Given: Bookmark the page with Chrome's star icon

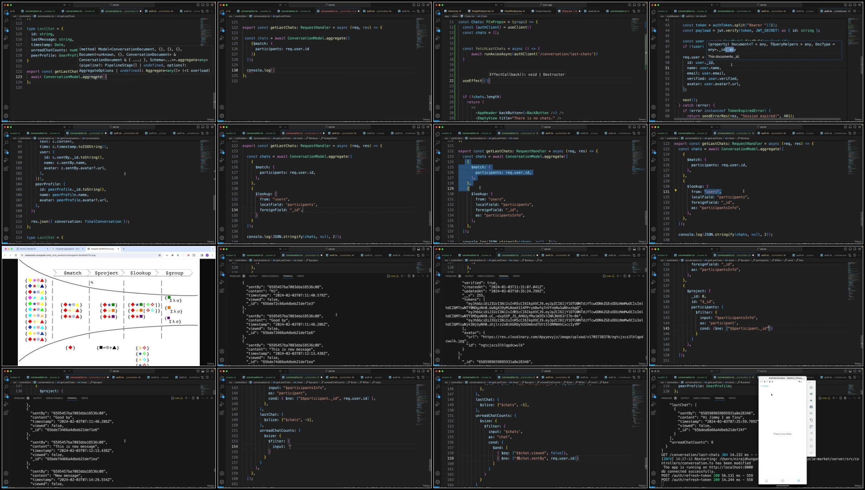Looking at the screenshot, I should pyautogui.click(x=159, y=255).
